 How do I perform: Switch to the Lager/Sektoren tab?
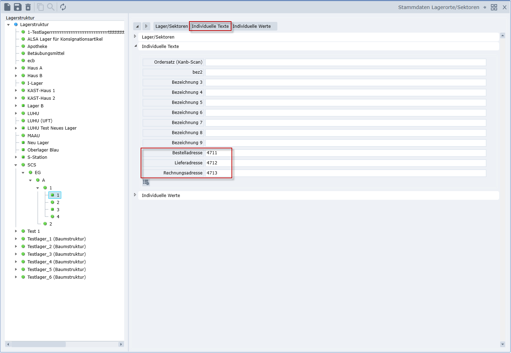tap(171, 26)
